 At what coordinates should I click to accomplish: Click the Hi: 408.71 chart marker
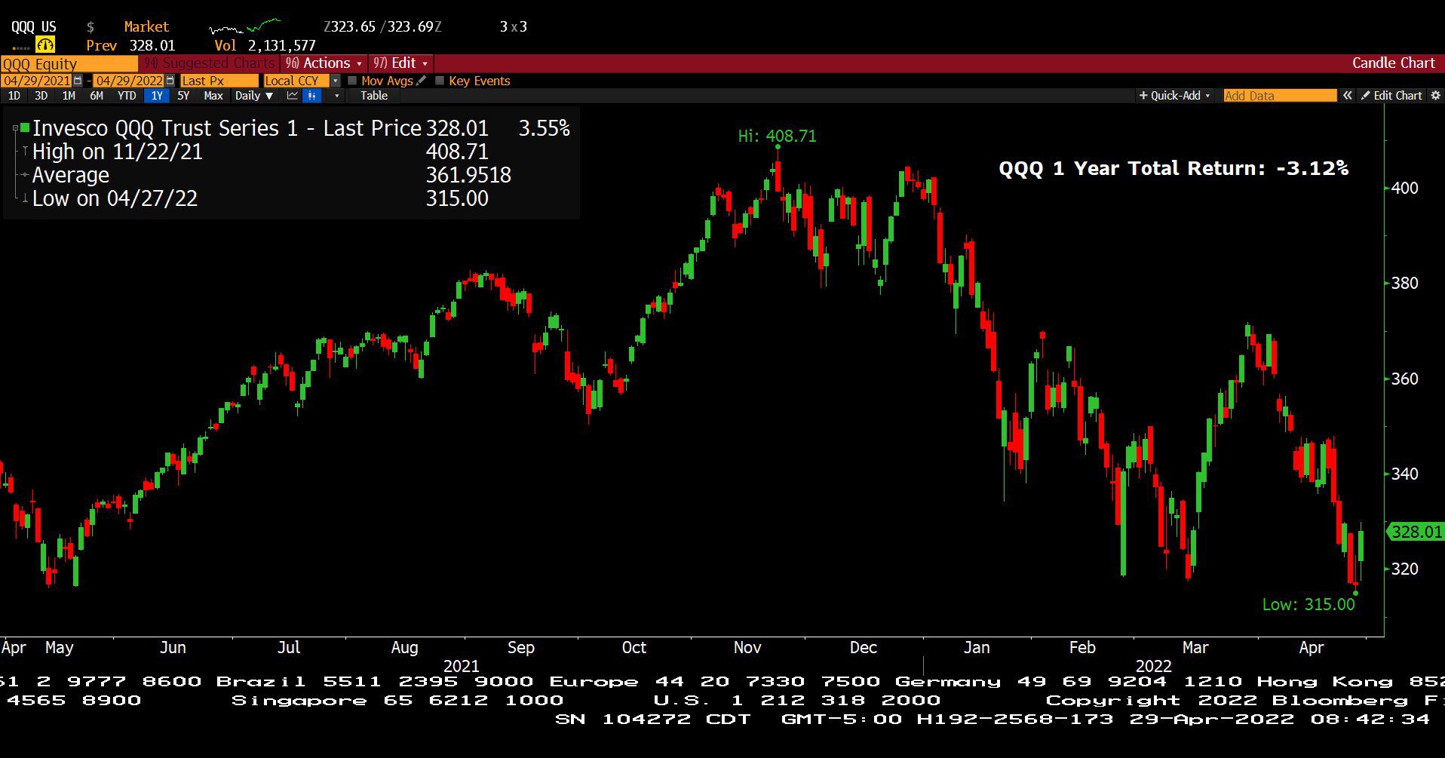[x=777, y=137]
